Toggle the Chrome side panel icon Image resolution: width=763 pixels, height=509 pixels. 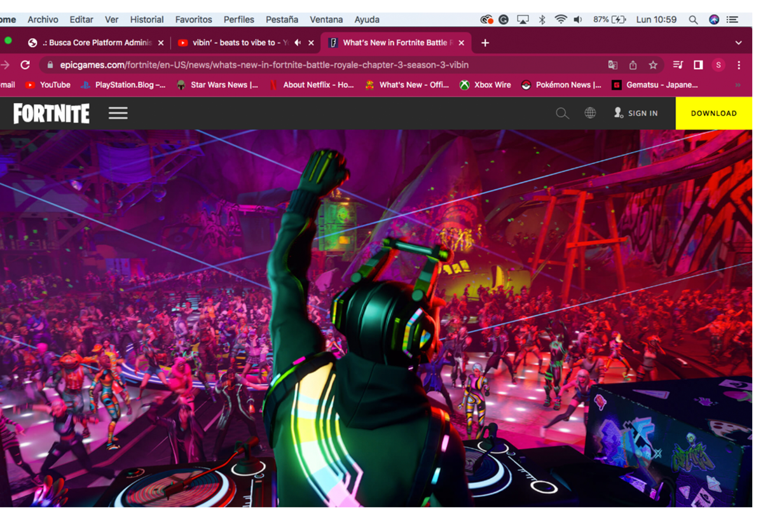point(698,65)
